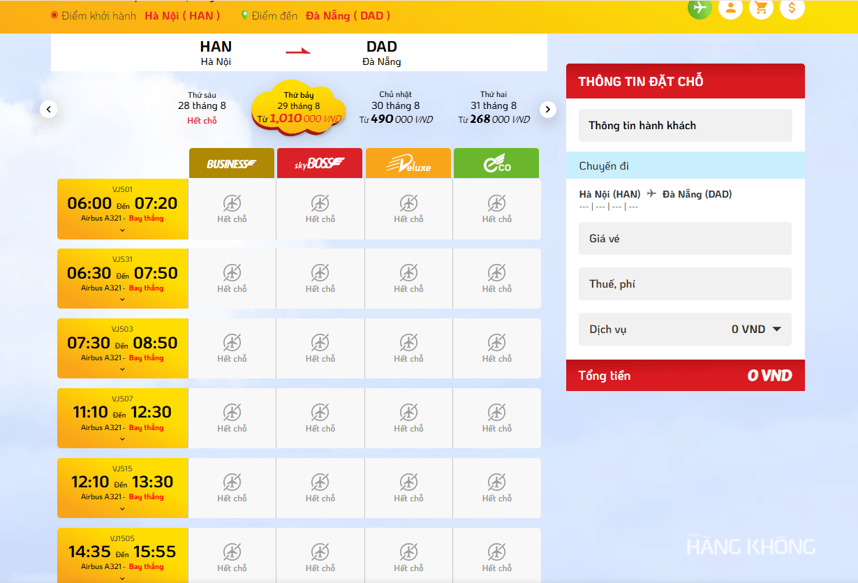The width and height of the screenshot is (858, 583).
Task: Click the 06:00 flight VJ501 time card
Action: 123,209
